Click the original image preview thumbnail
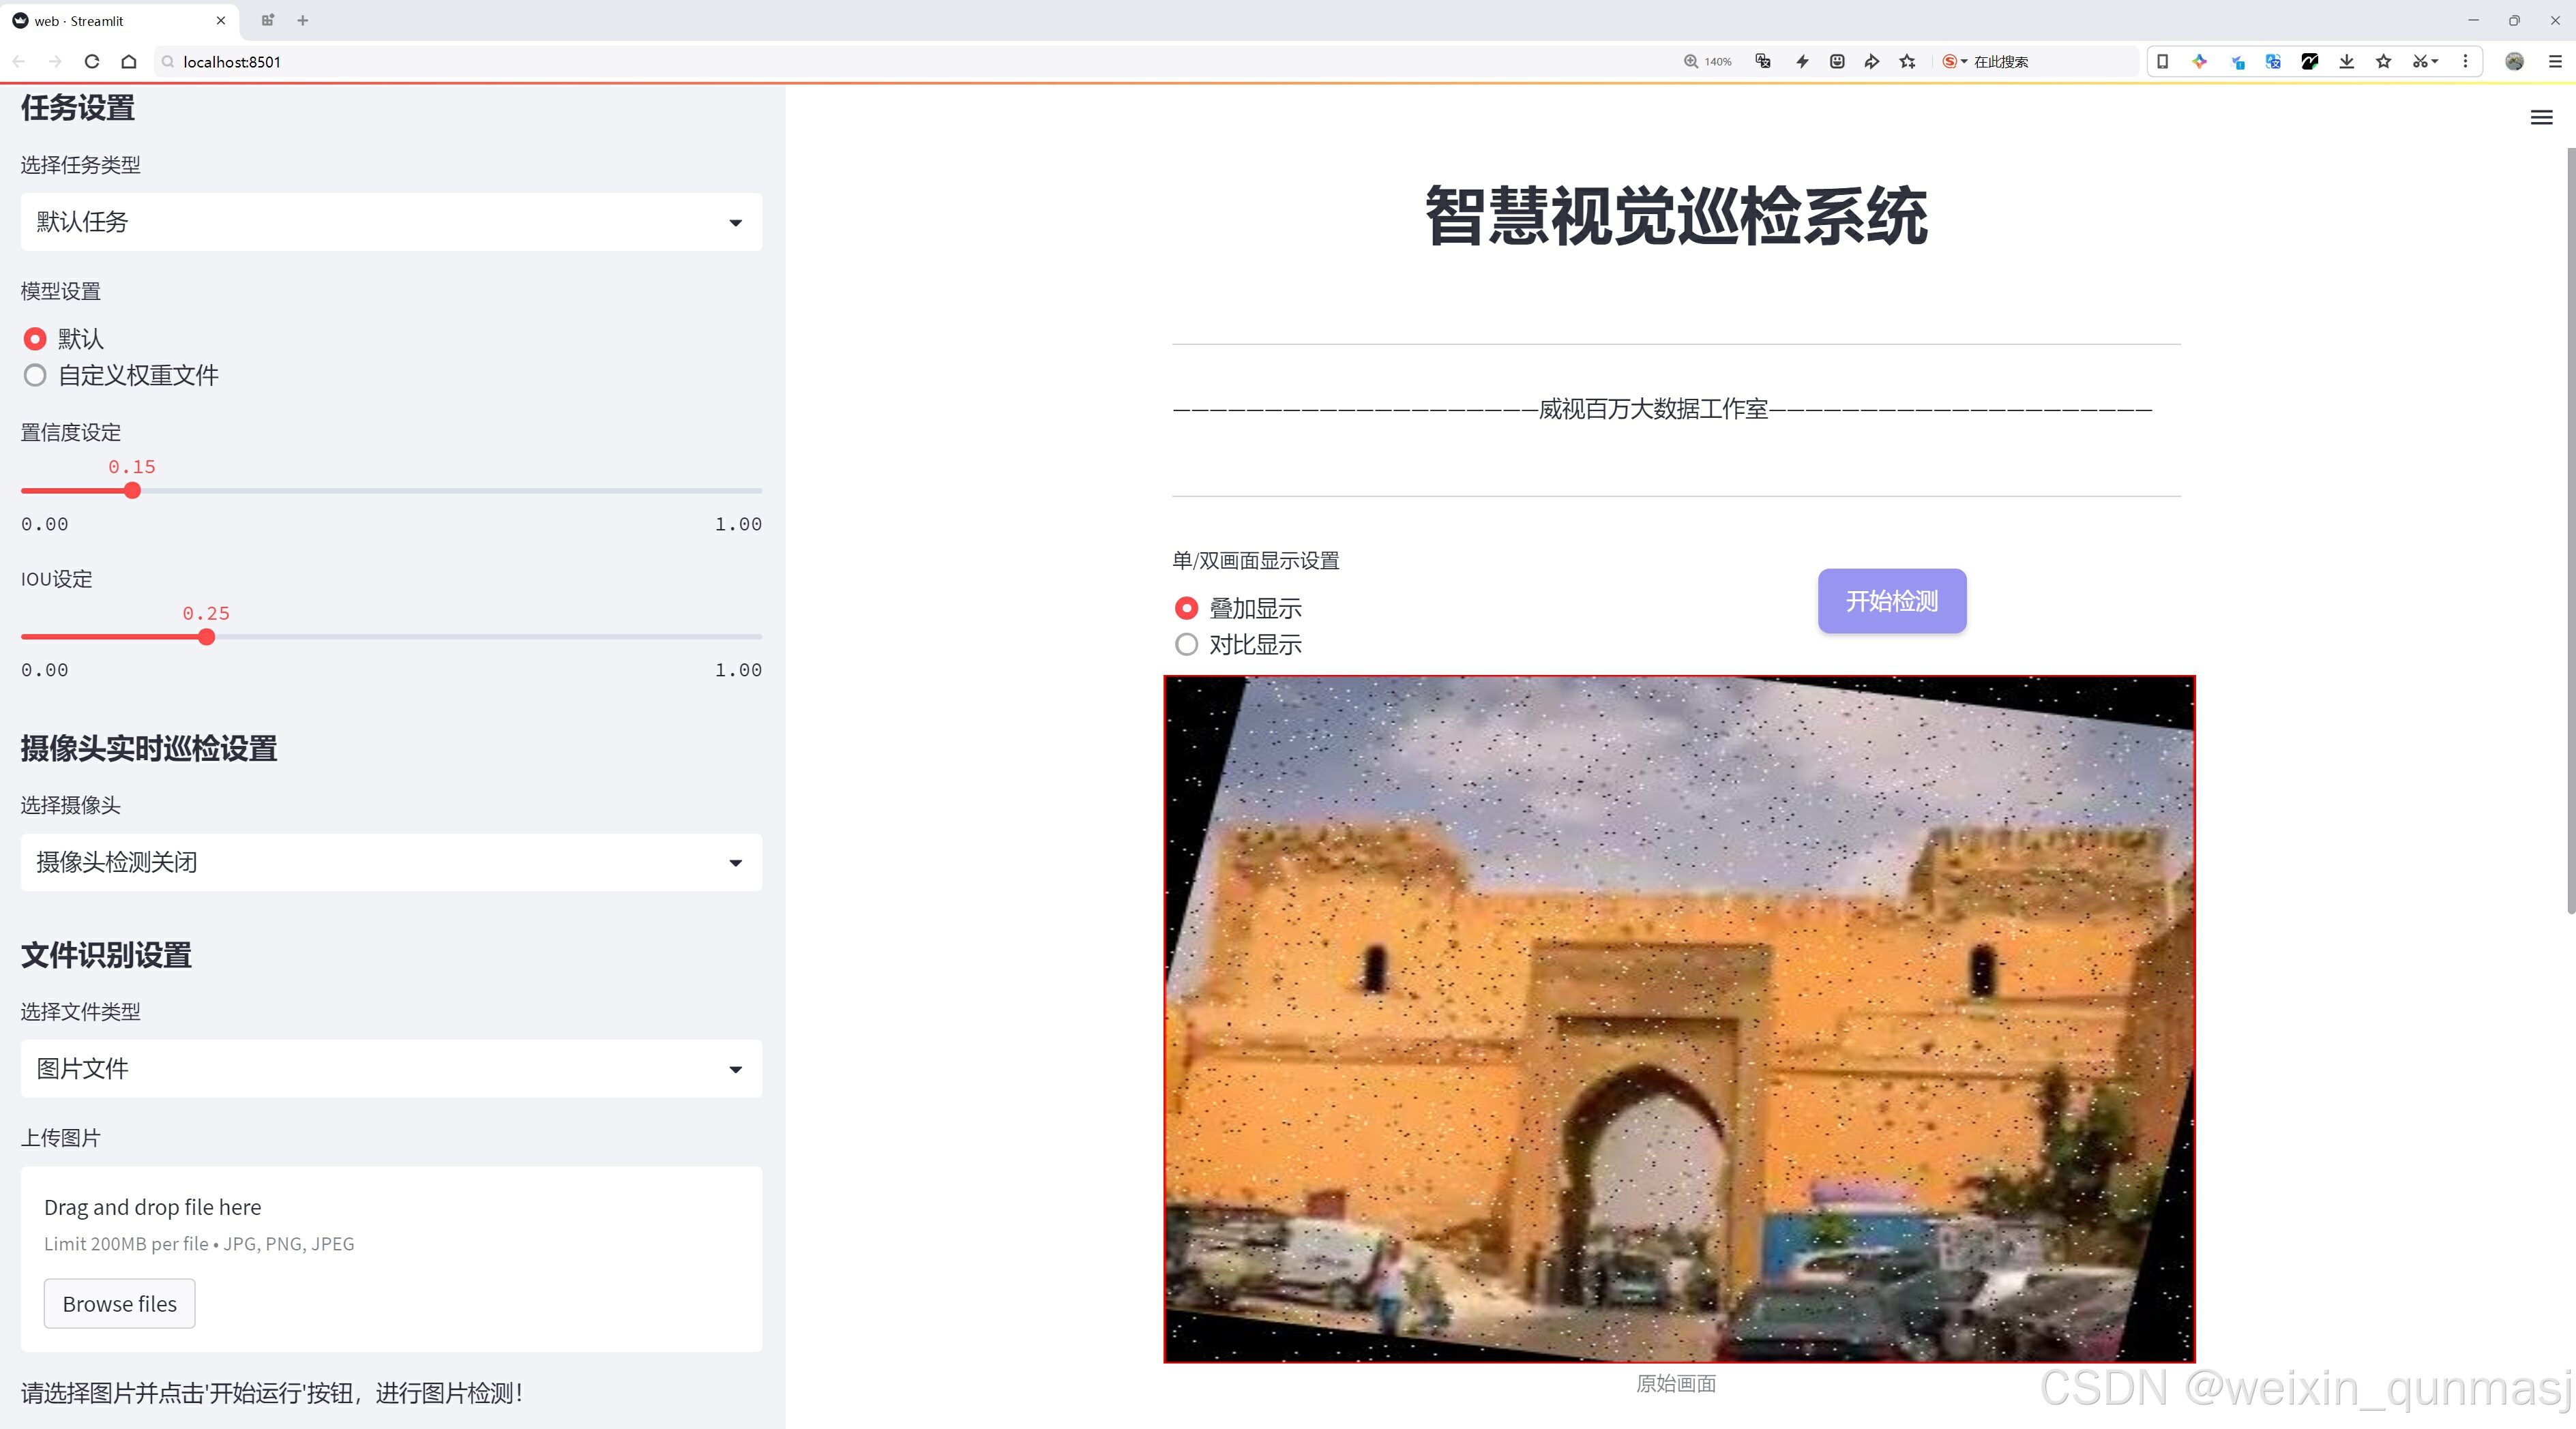2576x1429 pixels. pos(1679,1019)
